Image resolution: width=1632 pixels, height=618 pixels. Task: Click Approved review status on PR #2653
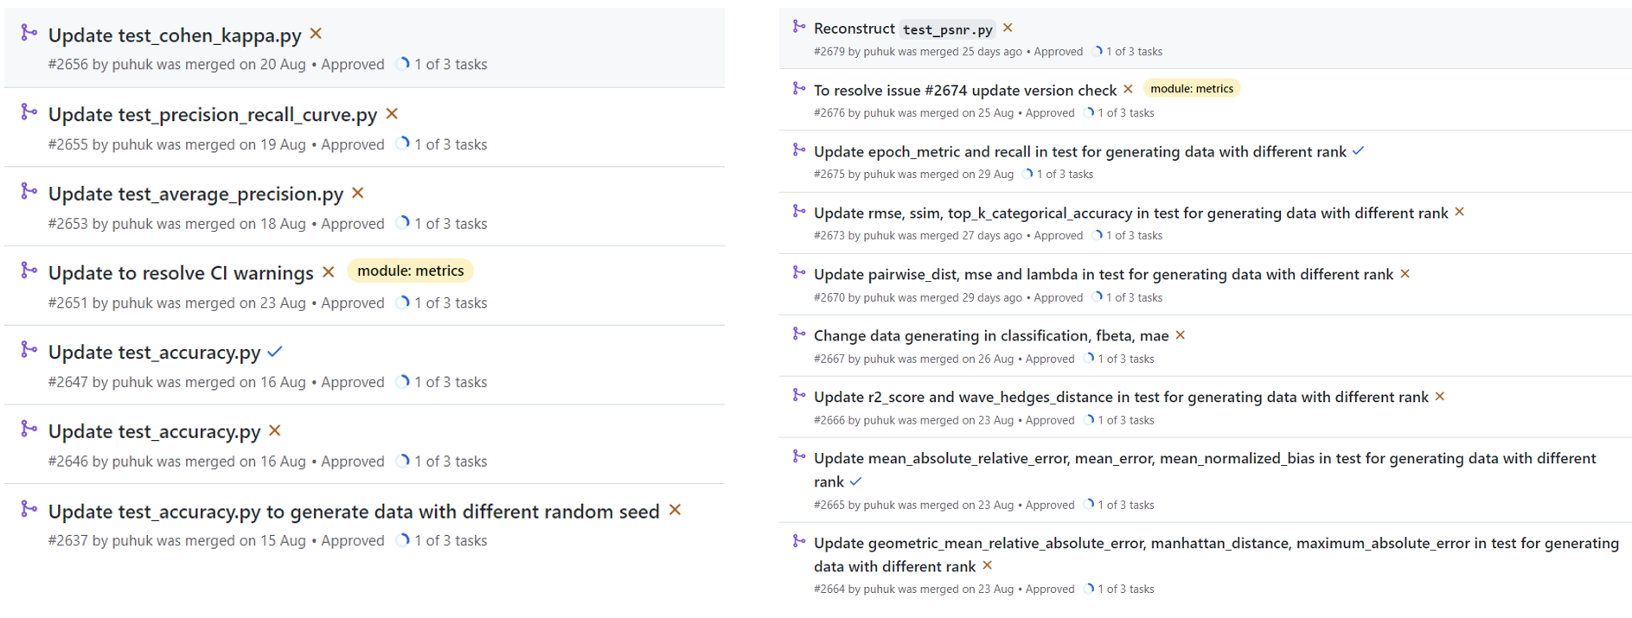point(352,224)
